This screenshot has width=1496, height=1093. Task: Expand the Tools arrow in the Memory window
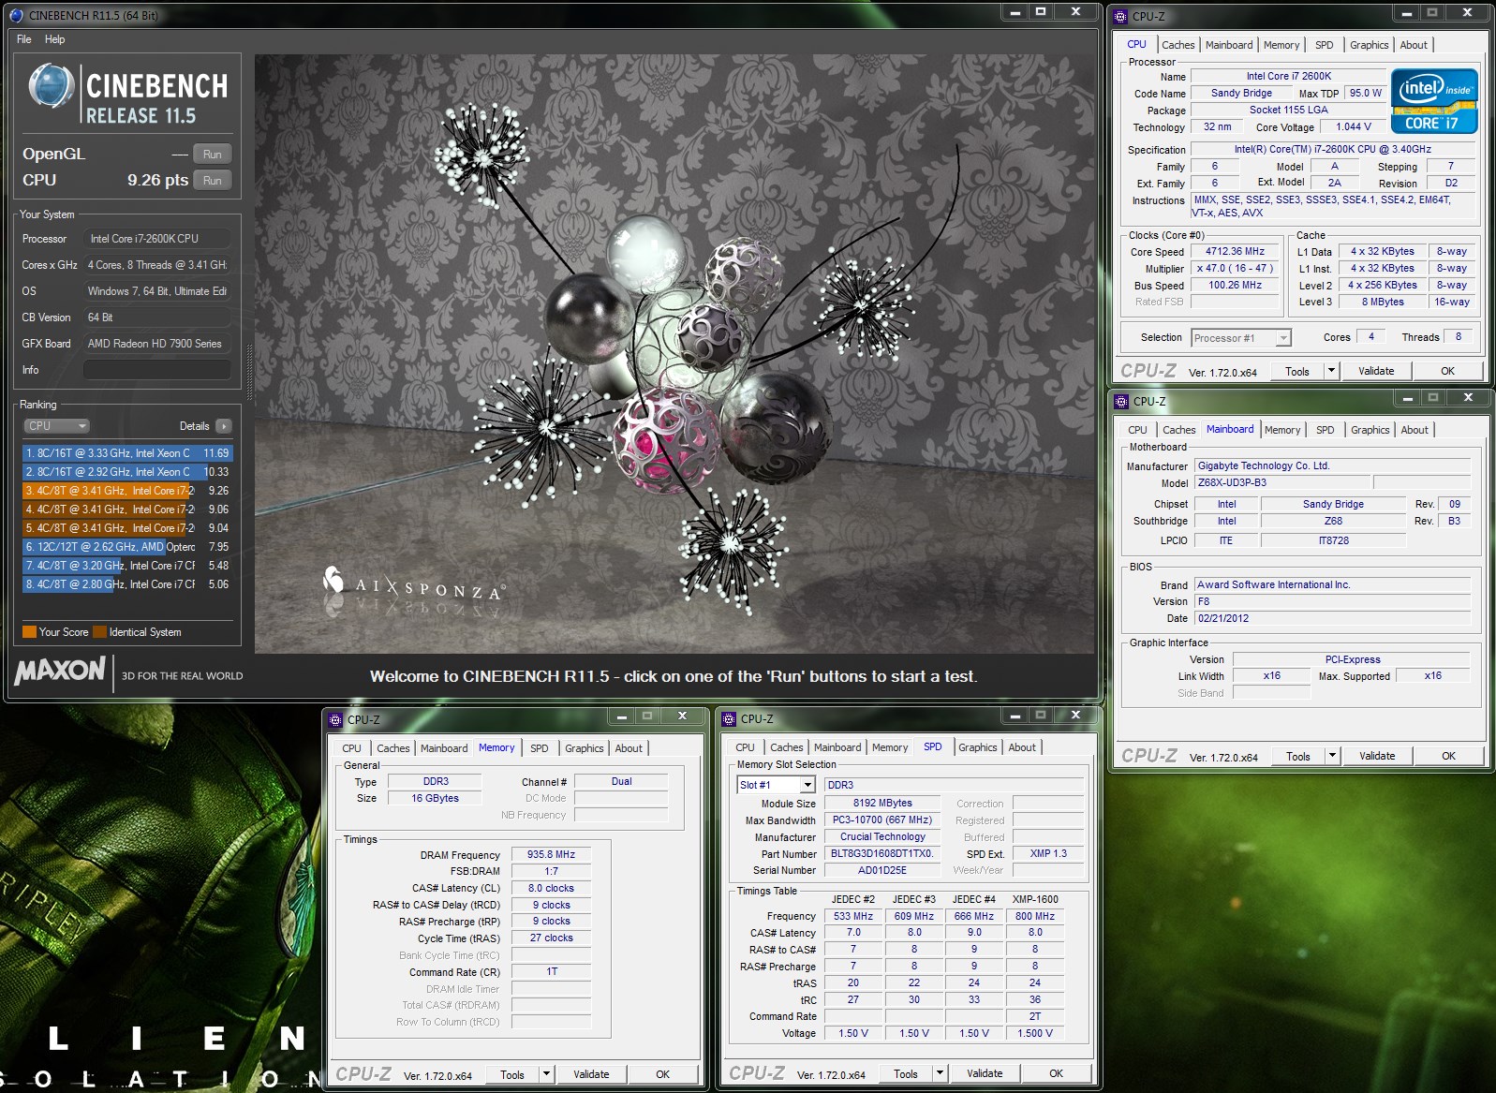547,1074
